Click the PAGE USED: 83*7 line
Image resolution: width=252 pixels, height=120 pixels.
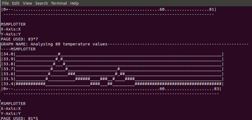click(20, 39)
